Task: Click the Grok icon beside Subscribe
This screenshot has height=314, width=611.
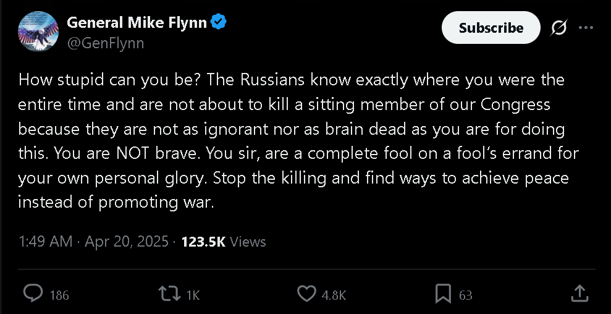Action: (x=559, y=28)
